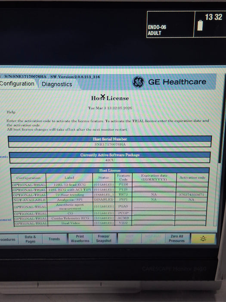
Task: Select the 'Host License' page heading
Action: 110,98
